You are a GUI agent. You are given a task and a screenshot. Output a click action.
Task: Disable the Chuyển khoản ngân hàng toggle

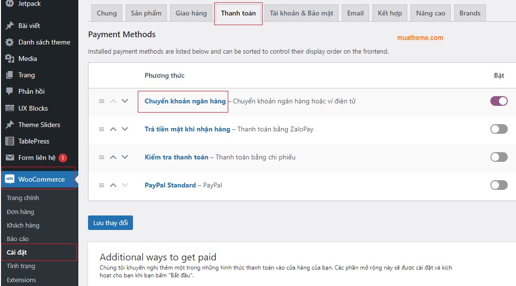(x=499, y=101)
